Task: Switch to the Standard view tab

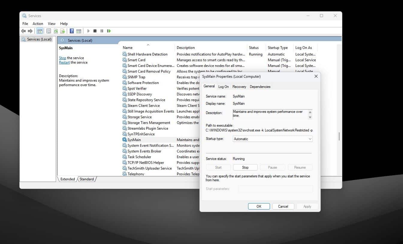Action: [87, 179]
